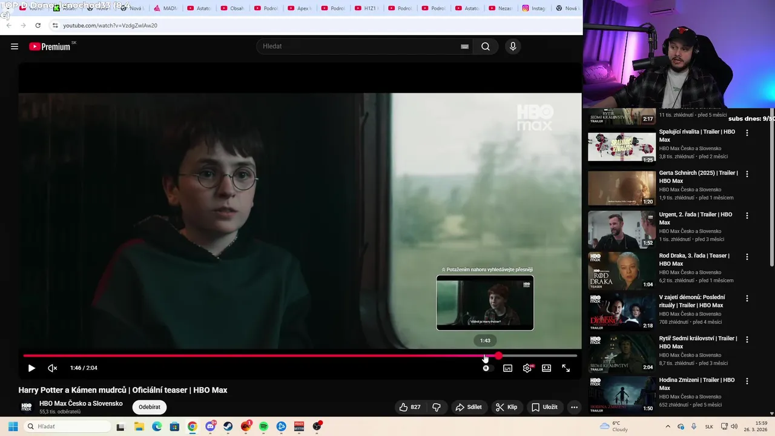
Task: Unmute the video with speaker icon
Action: (x=53, y=368)
